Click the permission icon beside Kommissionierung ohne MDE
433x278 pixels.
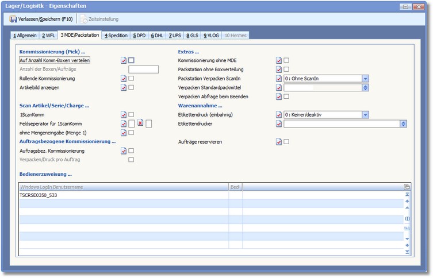pyautogui.click(x=279, y=60)
